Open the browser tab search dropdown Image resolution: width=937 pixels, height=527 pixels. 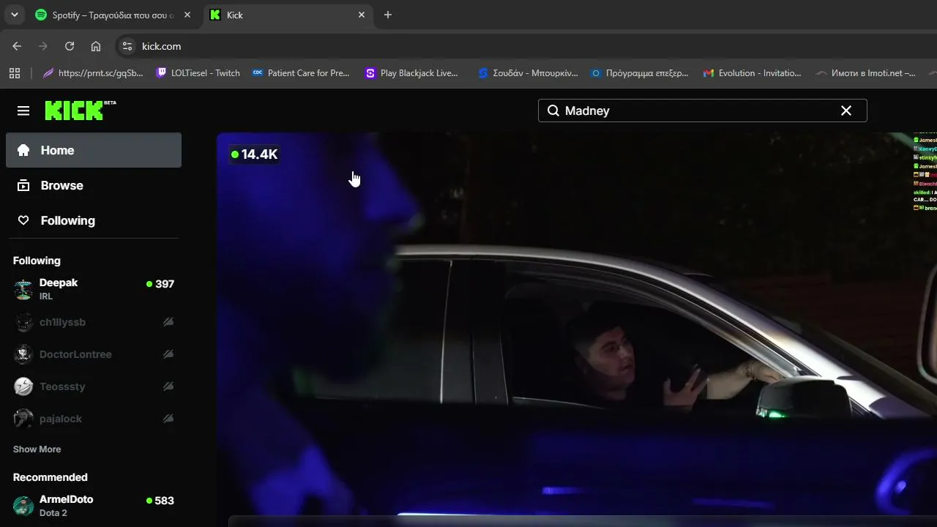coord(14,15)
